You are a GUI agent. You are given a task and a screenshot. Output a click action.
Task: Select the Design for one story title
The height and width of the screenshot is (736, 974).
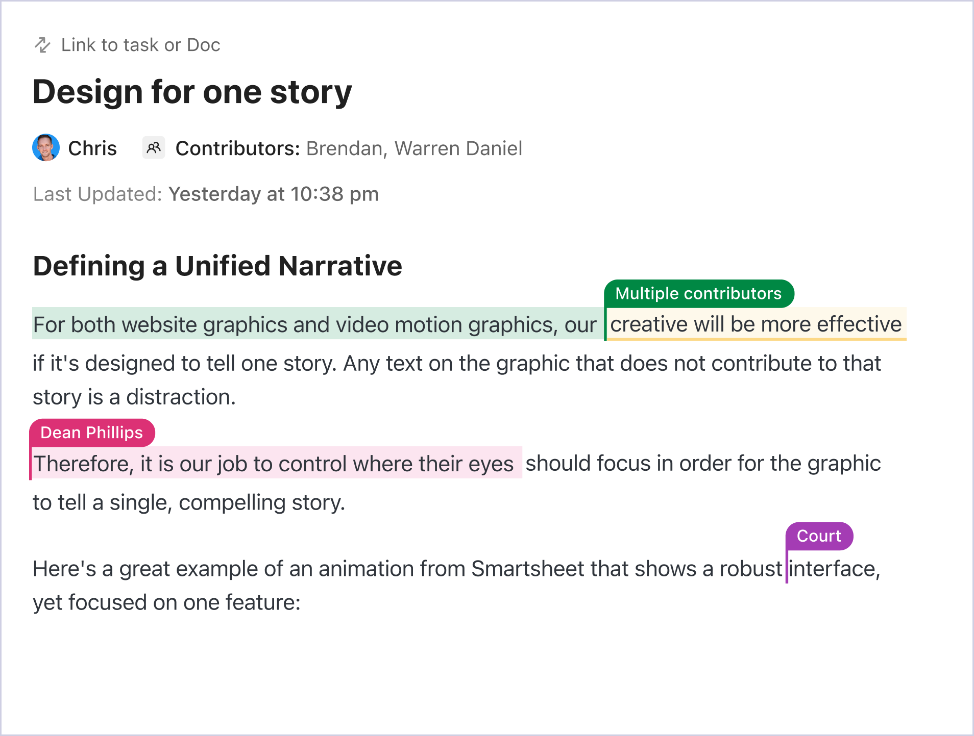pyautogui.click(x=192, y=92)
